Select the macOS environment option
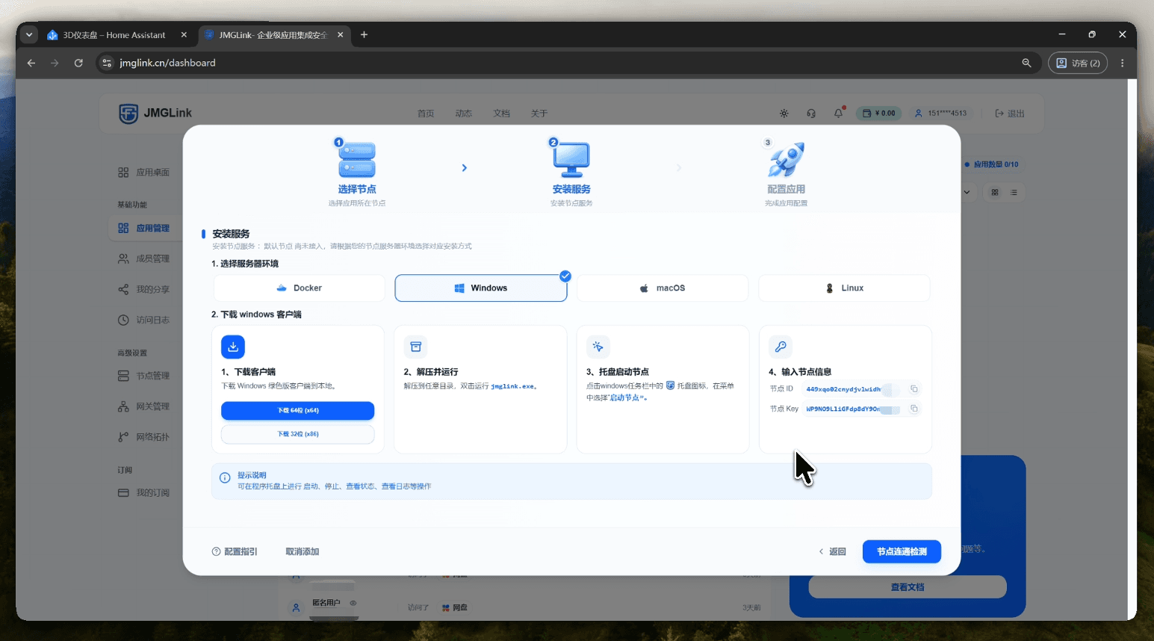 point(663,288)
